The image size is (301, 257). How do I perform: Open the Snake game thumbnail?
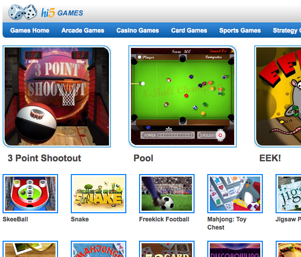pos(98,193)
